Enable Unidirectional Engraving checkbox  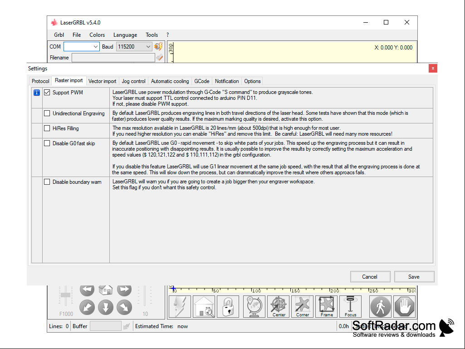click(x=47, y=113)
